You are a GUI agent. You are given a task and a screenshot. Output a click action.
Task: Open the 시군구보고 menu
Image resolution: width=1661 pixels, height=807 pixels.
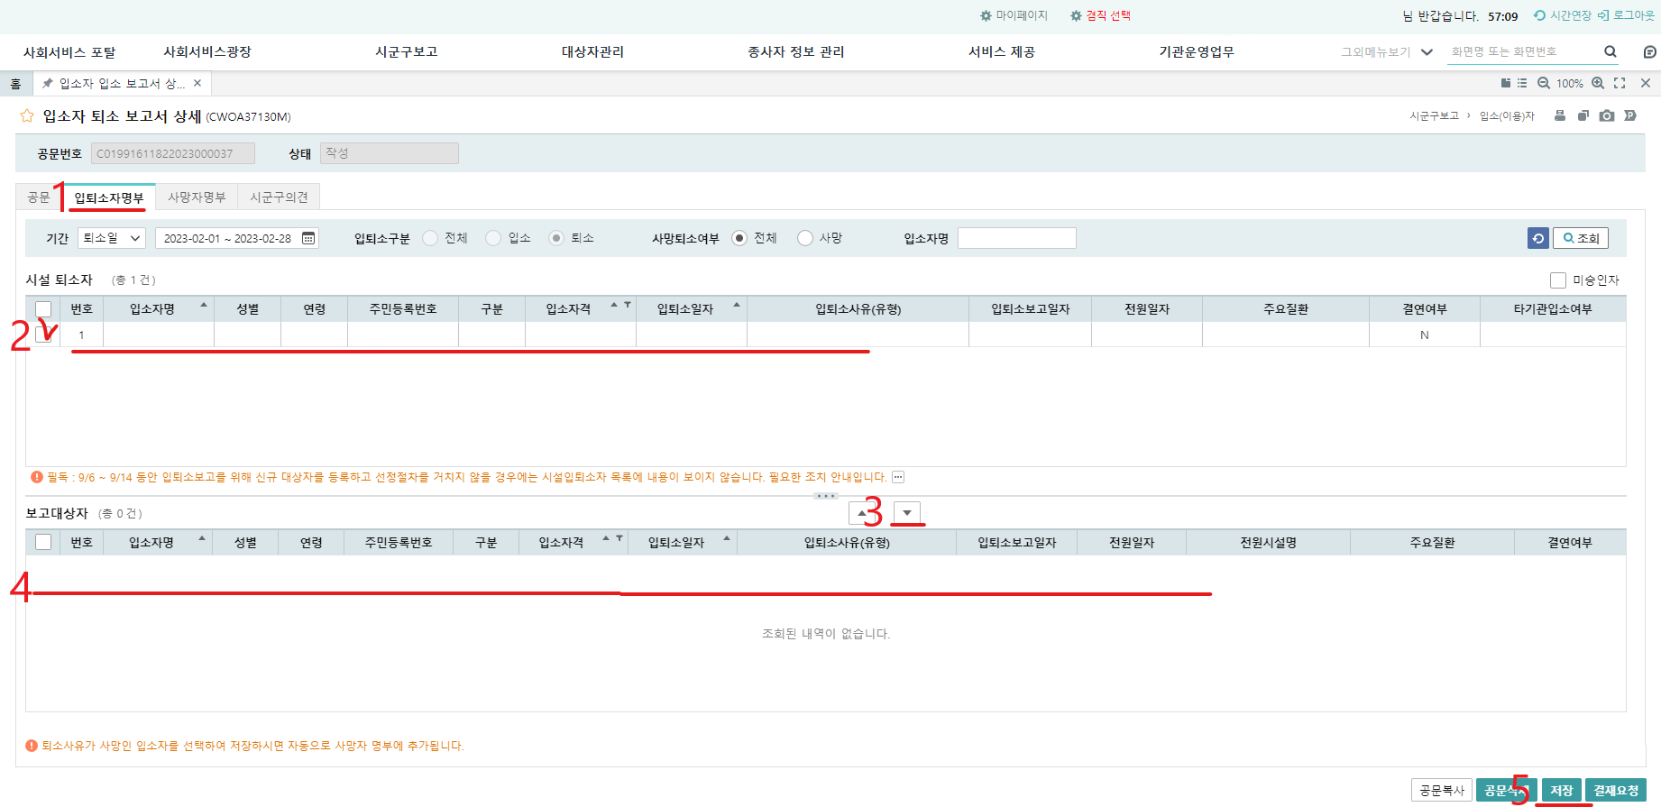(407, 52)
